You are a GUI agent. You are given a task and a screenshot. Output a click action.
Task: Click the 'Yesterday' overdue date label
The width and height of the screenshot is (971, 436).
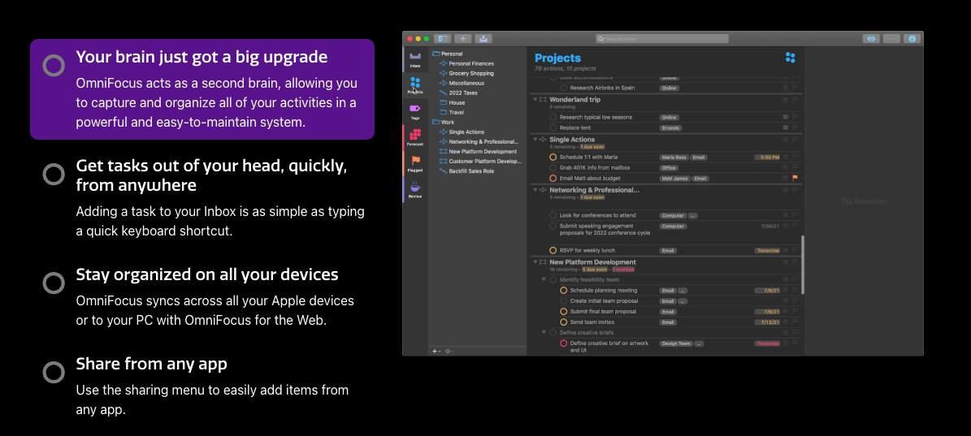point(767,343)
